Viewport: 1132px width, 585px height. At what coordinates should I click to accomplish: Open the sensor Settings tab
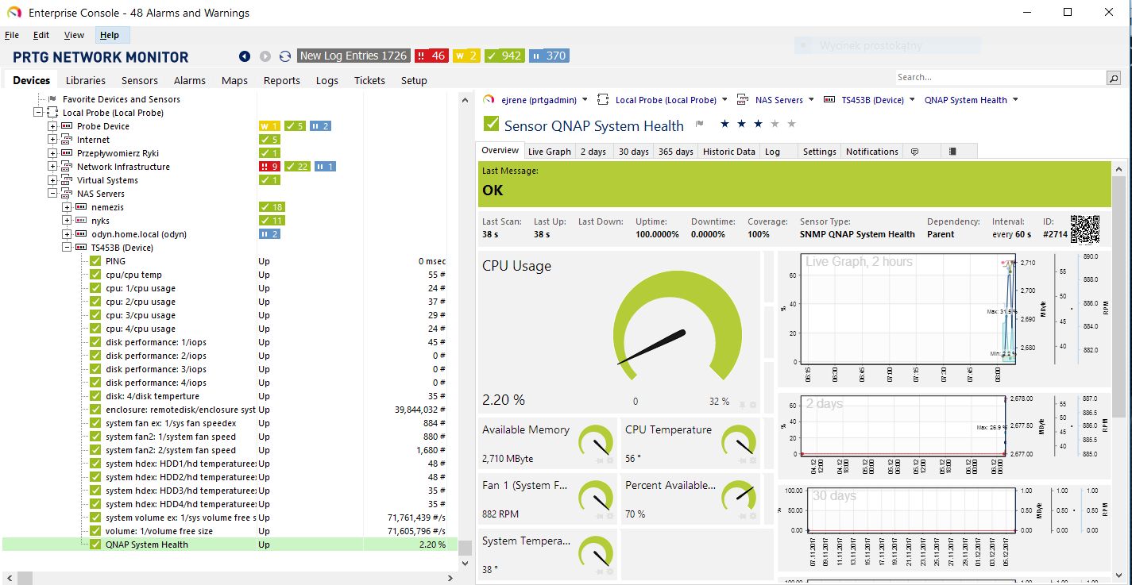[820, 152]
